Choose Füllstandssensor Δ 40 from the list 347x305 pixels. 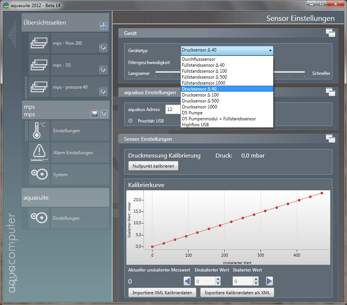pyautogui.click(x=227, y=65)
